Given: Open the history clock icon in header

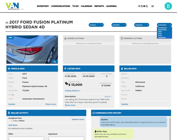Looking at the screenshot, I should click(141, 6).
